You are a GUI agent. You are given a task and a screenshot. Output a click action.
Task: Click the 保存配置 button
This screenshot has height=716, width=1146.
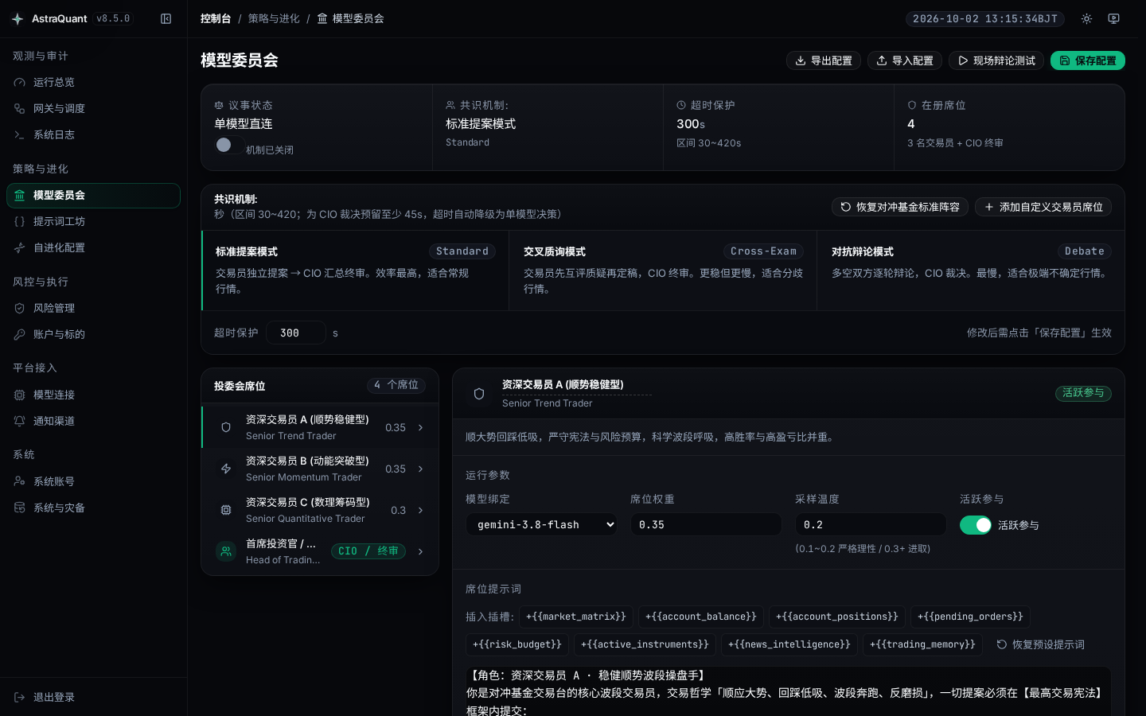pos(1088,60)
